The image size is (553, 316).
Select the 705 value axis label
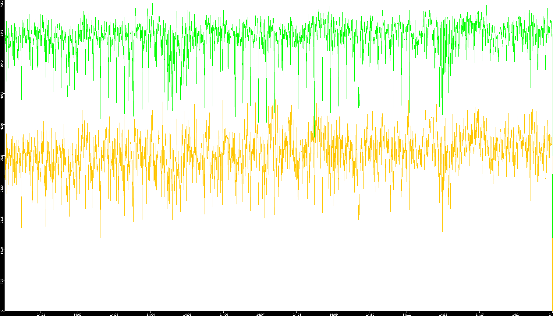click(2, 281)
